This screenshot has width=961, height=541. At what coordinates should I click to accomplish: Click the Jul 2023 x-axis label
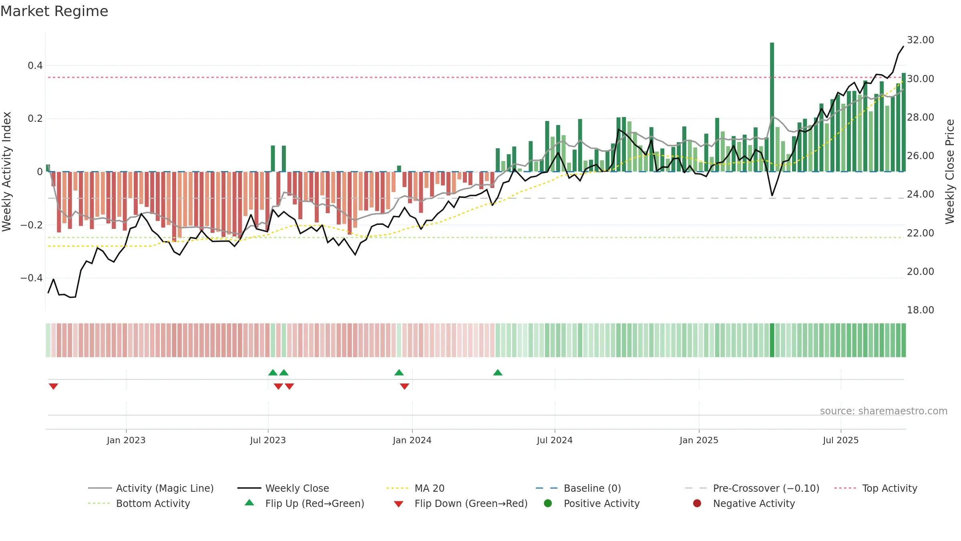(268, 440)
